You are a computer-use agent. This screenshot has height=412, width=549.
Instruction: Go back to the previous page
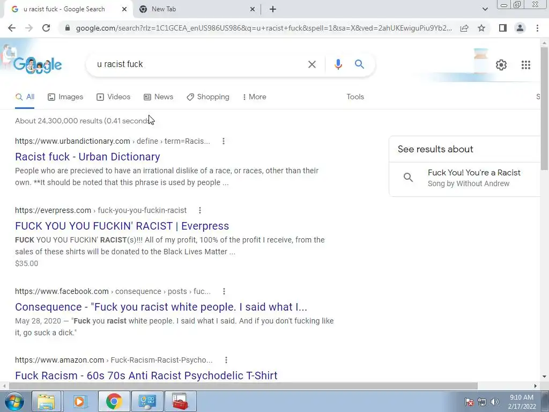[12, 28]
